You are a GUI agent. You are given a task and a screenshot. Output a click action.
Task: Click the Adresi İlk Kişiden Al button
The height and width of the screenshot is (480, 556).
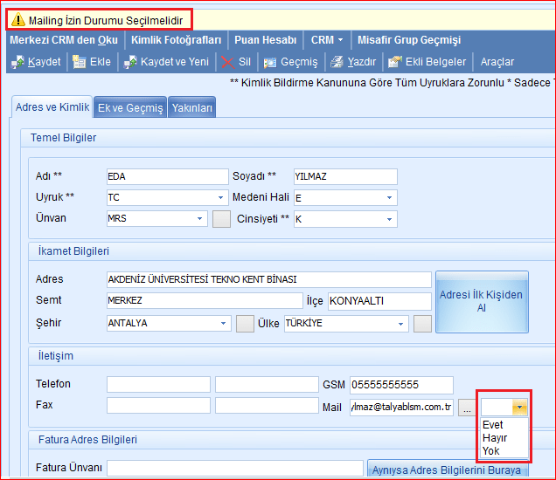[481, 301]
